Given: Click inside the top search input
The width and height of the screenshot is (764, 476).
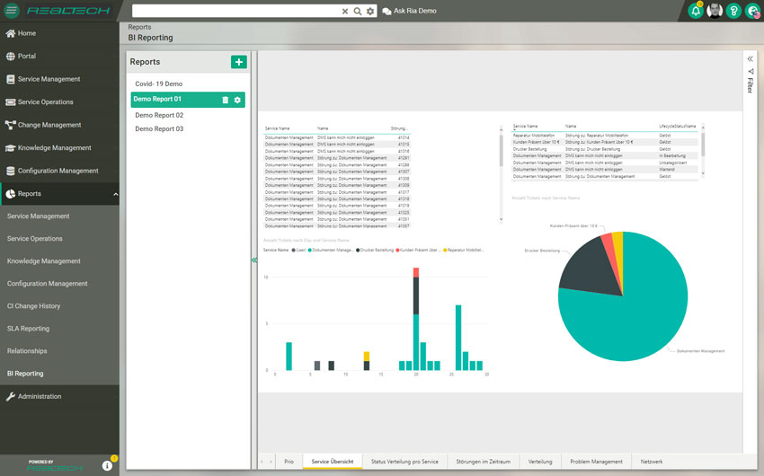Looking at the screenshot, I should coord(235,11).
